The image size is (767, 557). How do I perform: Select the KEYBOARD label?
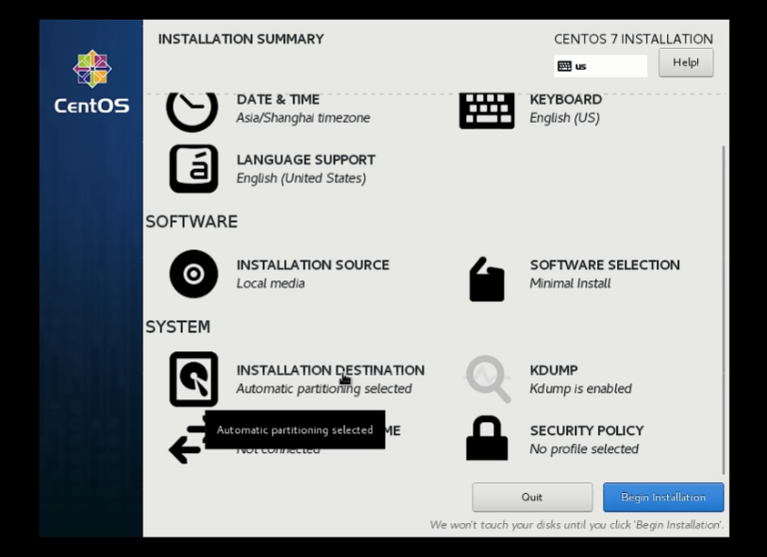click(566, 99)
